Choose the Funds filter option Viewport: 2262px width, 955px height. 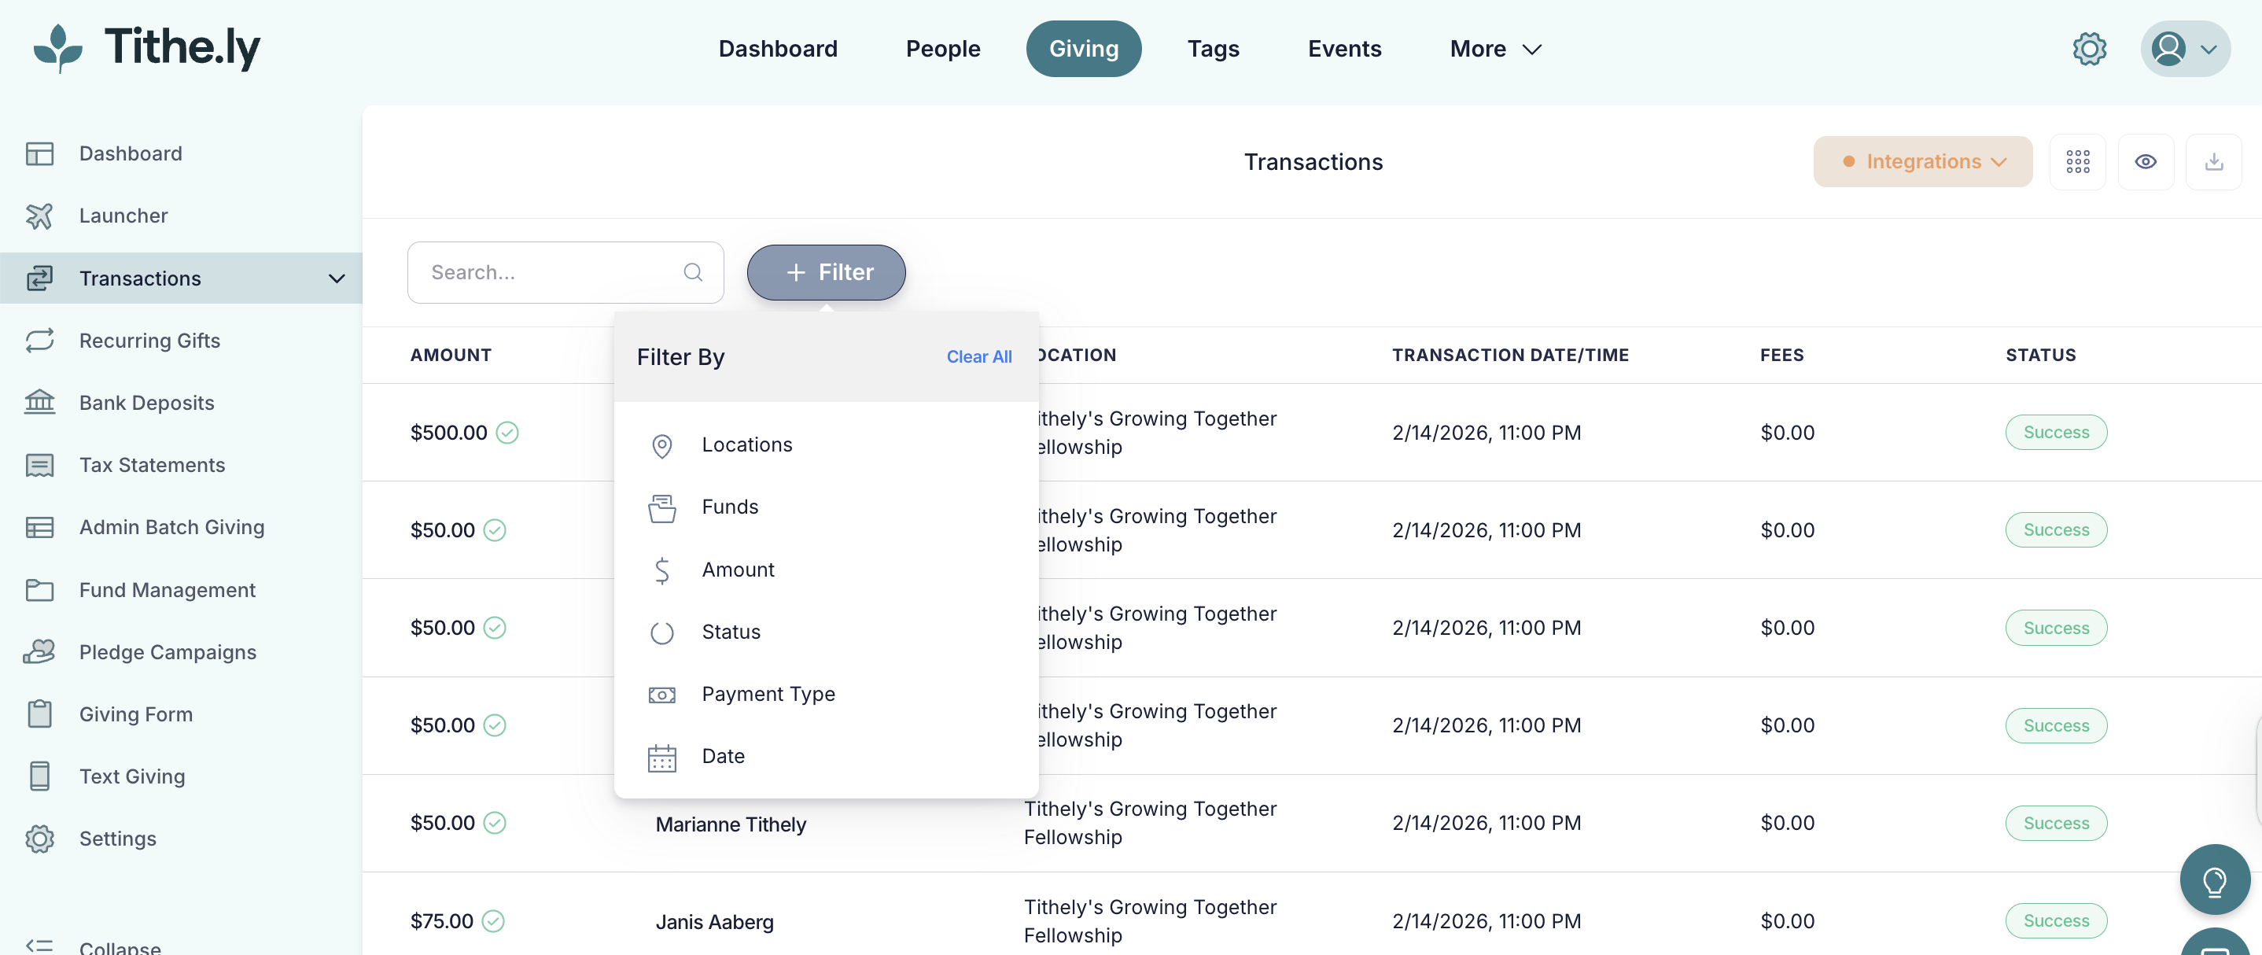pyautogui.click(x=827, y=507)
